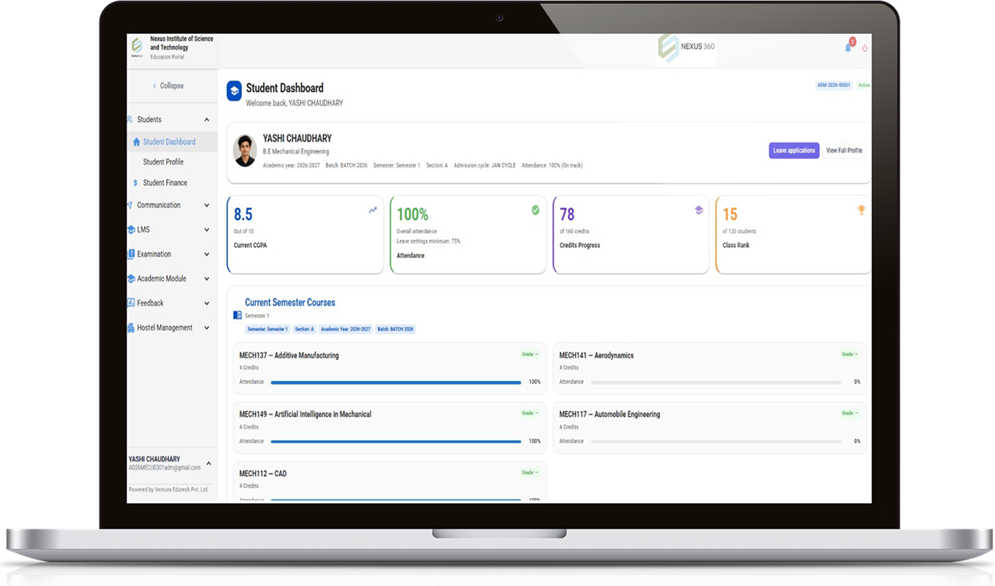Click the institute logo in sidebar header
Screen dimensions: 995x586
[x=136, y=47]
